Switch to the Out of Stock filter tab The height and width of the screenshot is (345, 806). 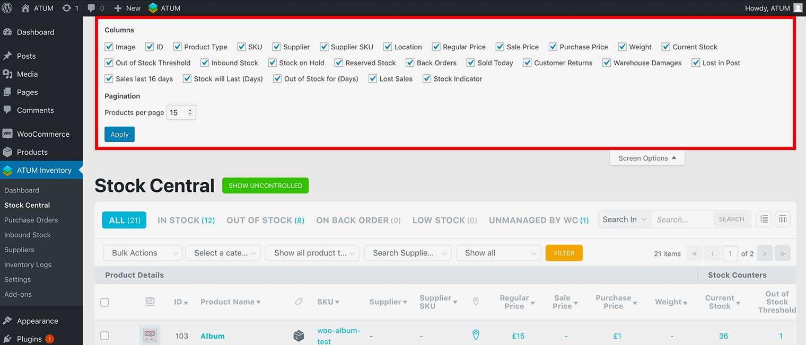(x=265, y=220)
